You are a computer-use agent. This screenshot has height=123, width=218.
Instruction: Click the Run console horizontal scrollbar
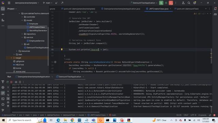pyautogui.click(x=56, y=112)
